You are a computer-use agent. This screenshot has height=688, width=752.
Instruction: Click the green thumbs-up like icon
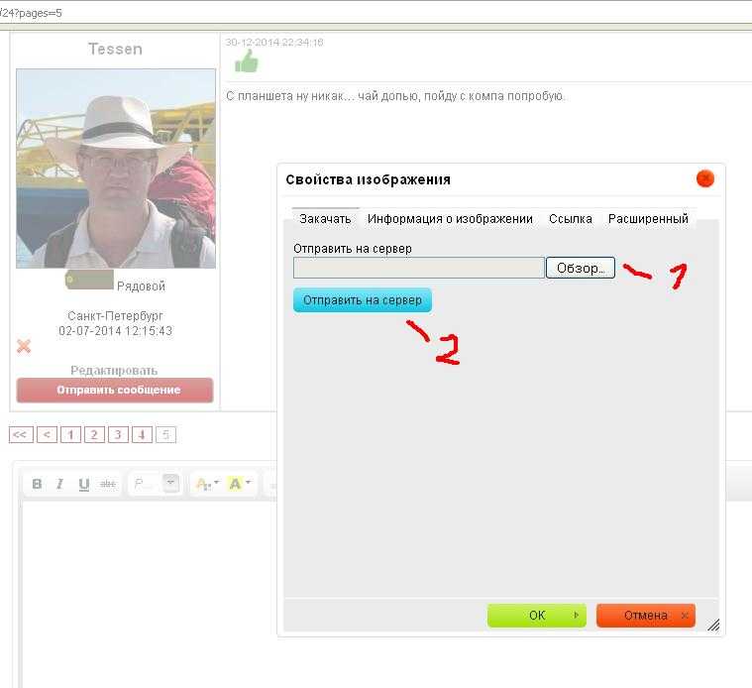(247, 62)
